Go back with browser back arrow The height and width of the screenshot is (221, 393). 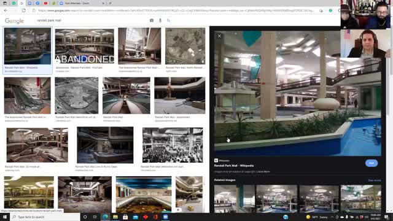[6, 10]
